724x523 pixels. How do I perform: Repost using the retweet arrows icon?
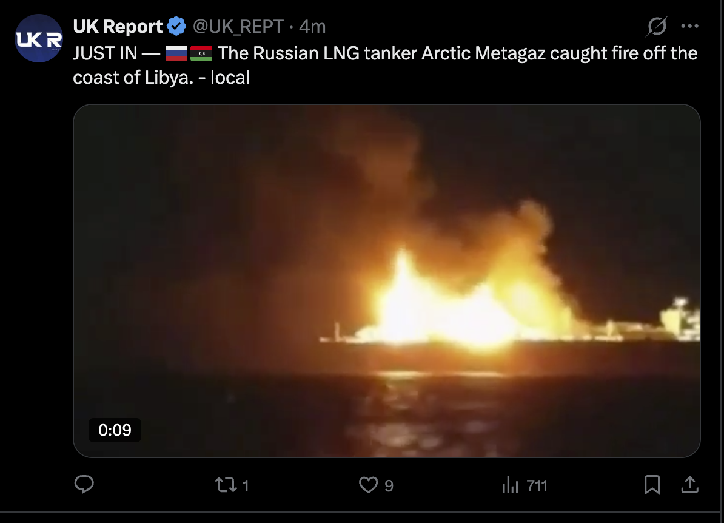click(226, 485)
